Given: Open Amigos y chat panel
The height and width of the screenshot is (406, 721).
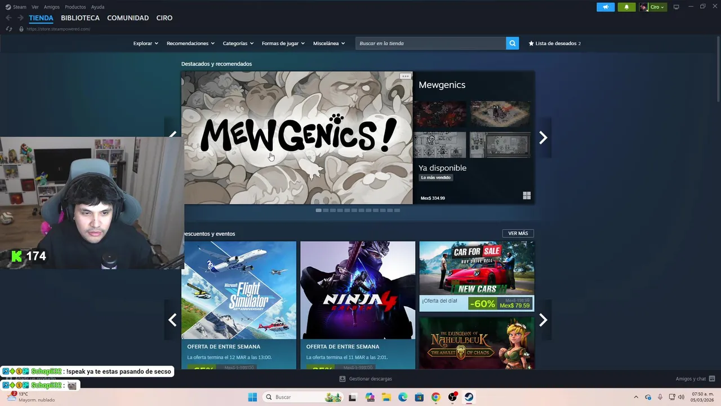Looking at the screenshot, I should coord(695,379).
